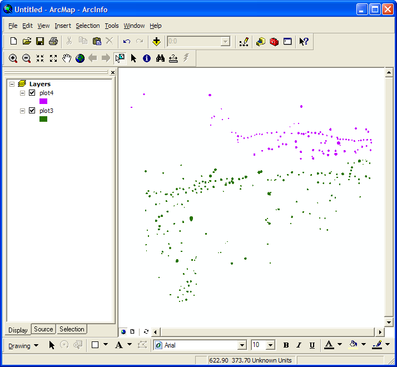Screen dimensions: 397x367
Task: Switch to layout view at map bottom
Action: (132, 331)
